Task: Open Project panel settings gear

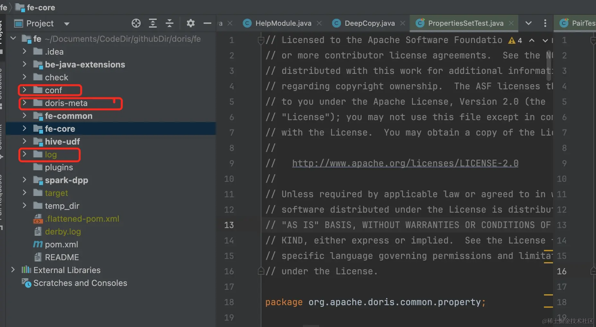Action: (x=191, y=23)
